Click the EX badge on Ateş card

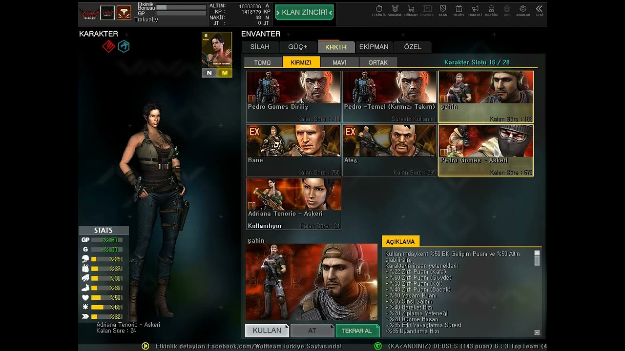coord(351,132)
